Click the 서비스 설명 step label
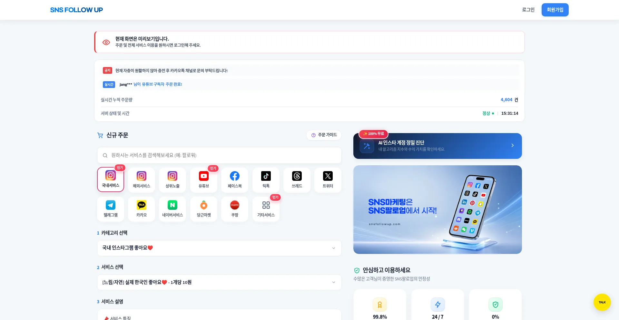The image size is (619, 320). tap(112, 302)
